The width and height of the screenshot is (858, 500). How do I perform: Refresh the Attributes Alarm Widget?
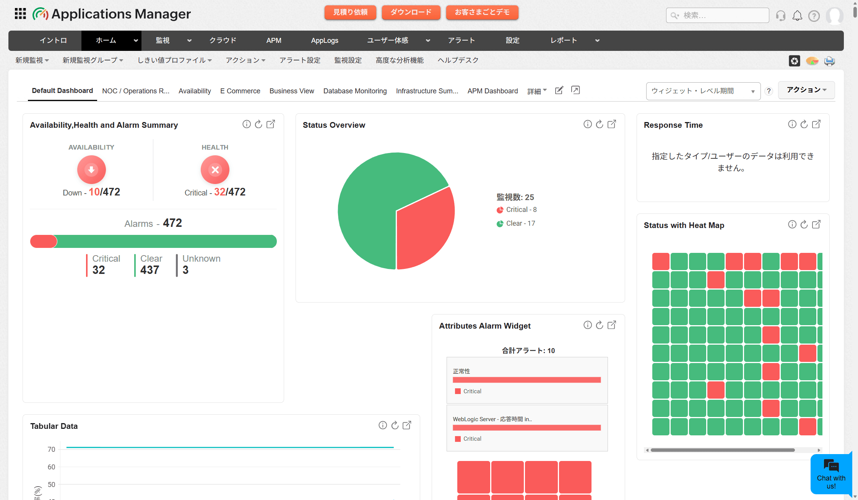point(600,325)
